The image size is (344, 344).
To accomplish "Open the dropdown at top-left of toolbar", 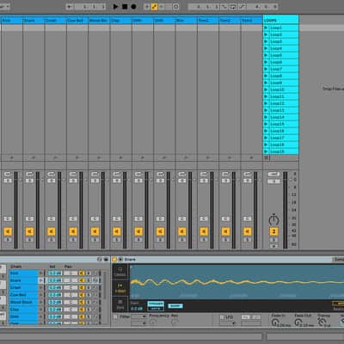I will tap(4, 6).
